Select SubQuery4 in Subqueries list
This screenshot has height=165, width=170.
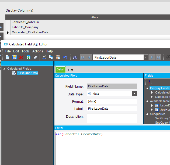pos(162,123)
